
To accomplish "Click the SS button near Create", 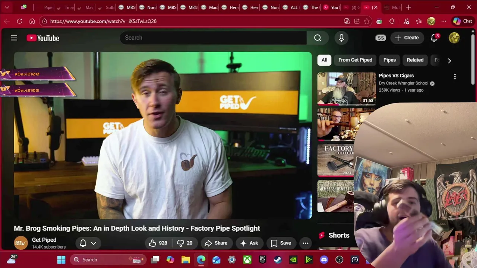I will [380, 38].
